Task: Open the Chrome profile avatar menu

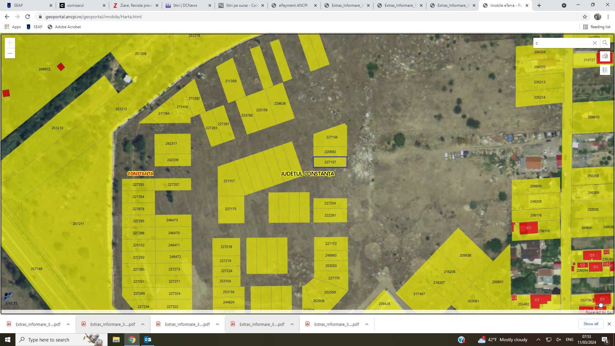Action: [598, 17]
